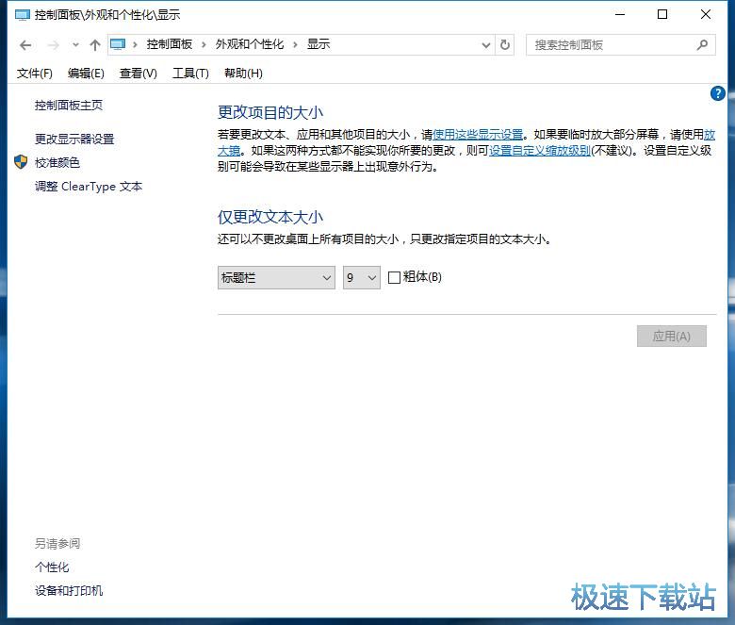Click 控制面板 breadcrumb segment

click(170, 44)
